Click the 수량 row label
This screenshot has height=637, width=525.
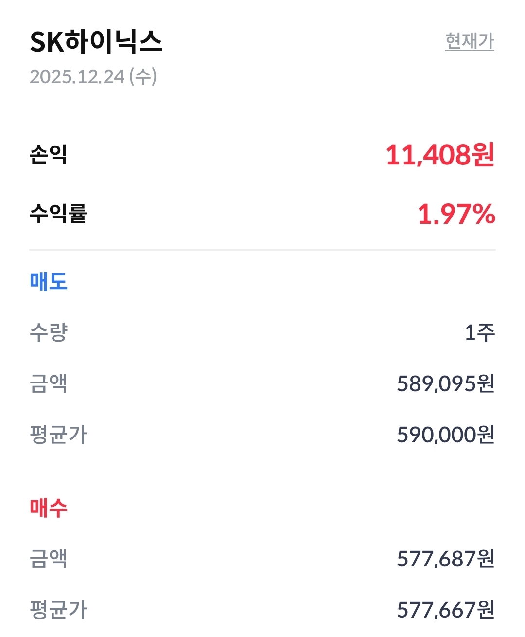point(48,333)
